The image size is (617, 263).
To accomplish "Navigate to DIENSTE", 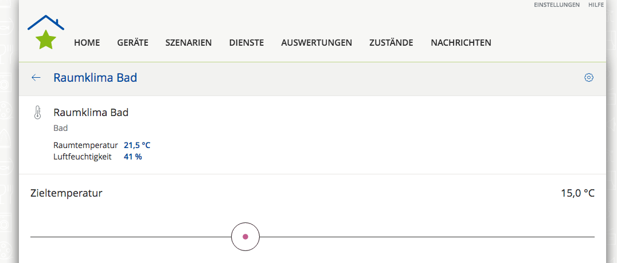I will (247, 43).
